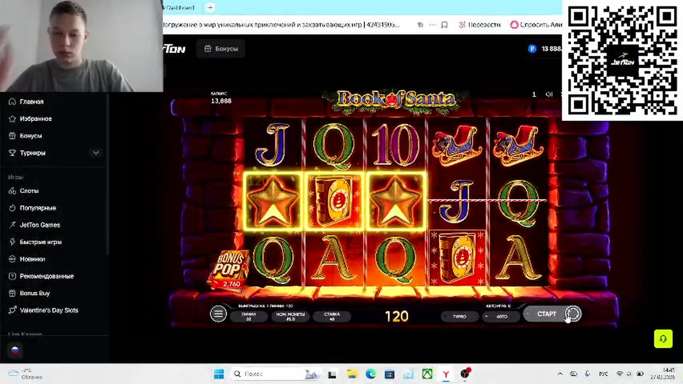Screen dimensions: 683x384
Task: Hit the СТАРТ spin button
Action: coord(546,314)
